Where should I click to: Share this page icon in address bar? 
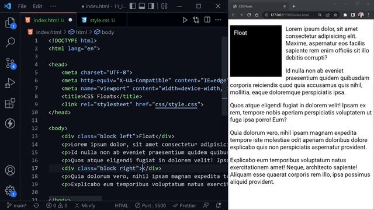pos(327,15)
